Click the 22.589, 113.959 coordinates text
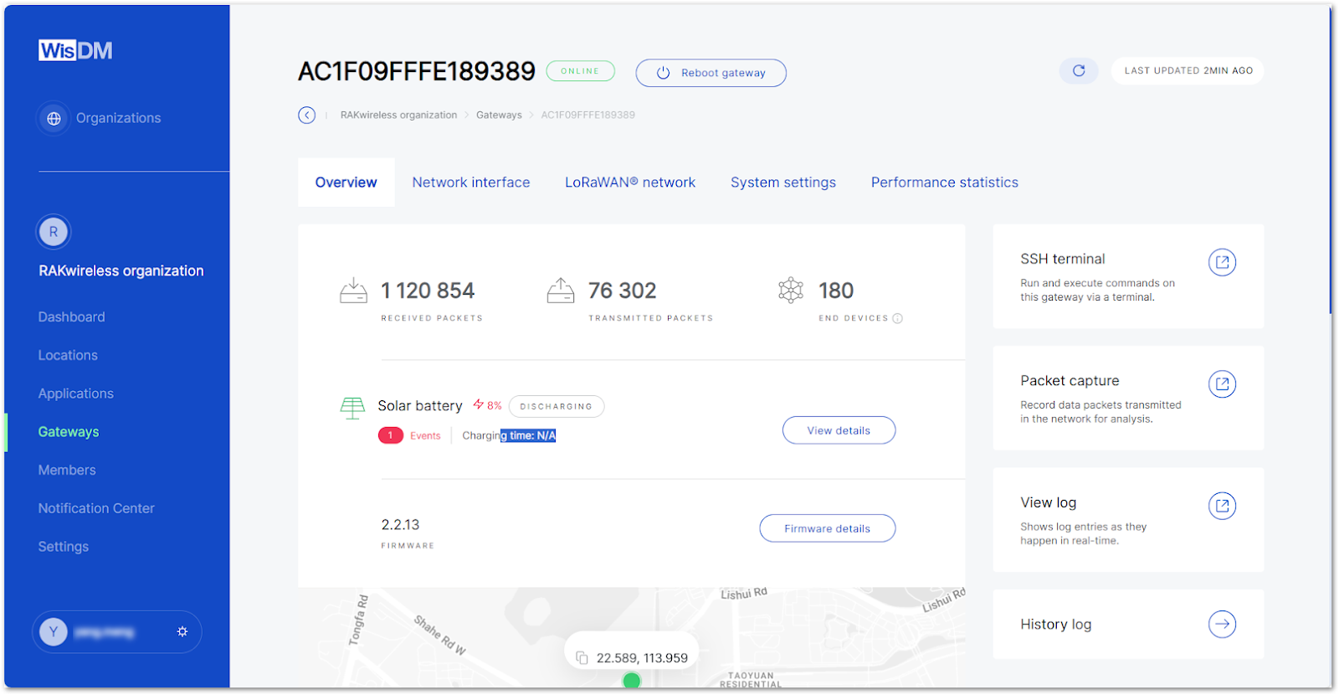Image resolution: width=1339 pixels, height=695 pixels. 642,658
